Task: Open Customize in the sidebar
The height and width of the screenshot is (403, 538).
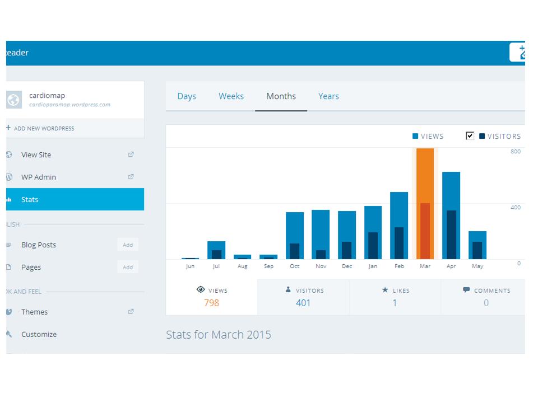Action: (x=39, y=334)
